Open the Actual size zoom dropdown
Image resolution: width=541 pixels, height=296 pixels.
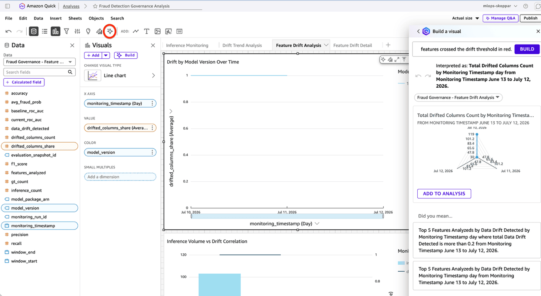pyautogui.click(x=466, y=18)
